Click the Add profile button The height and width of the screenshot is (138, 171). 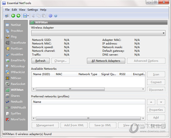click(156, 117)
